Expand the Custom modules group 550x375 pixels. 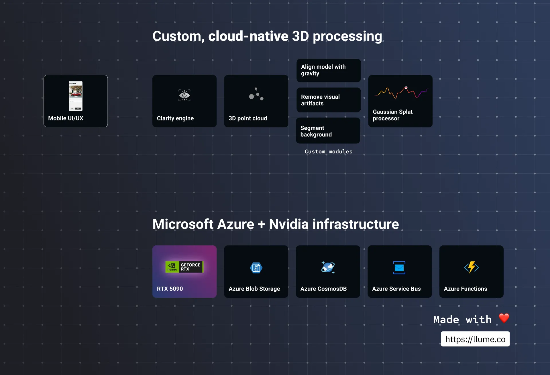pyautogui.click(x=328, y=152)
